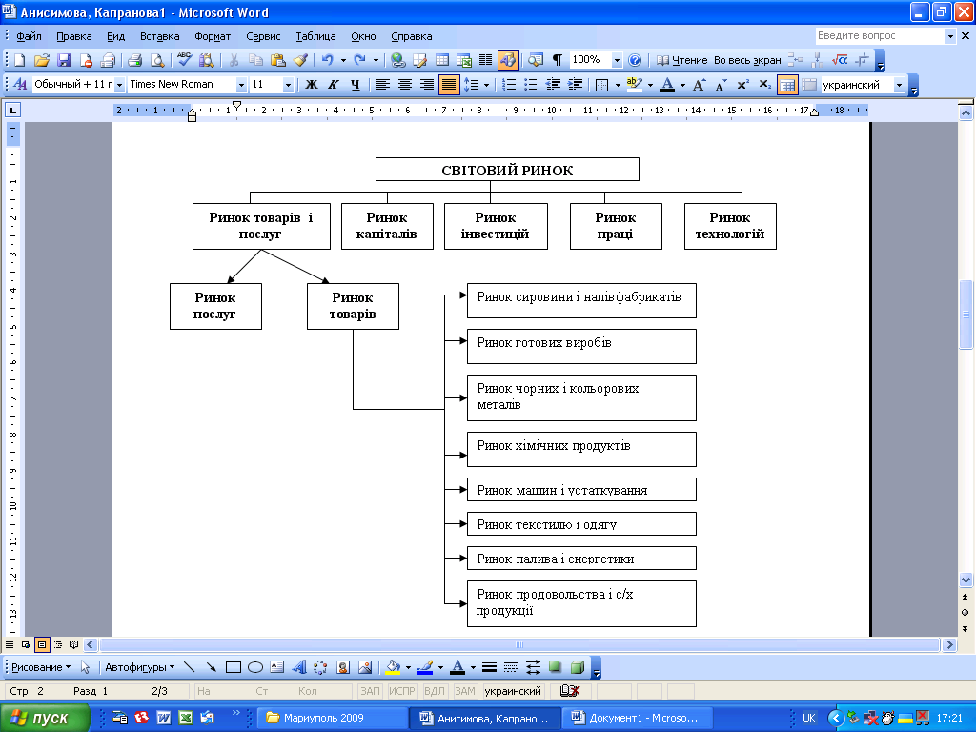Apply text highlight color marker
976x732 pixels.
pyautogui.click(x=634, y=85)
